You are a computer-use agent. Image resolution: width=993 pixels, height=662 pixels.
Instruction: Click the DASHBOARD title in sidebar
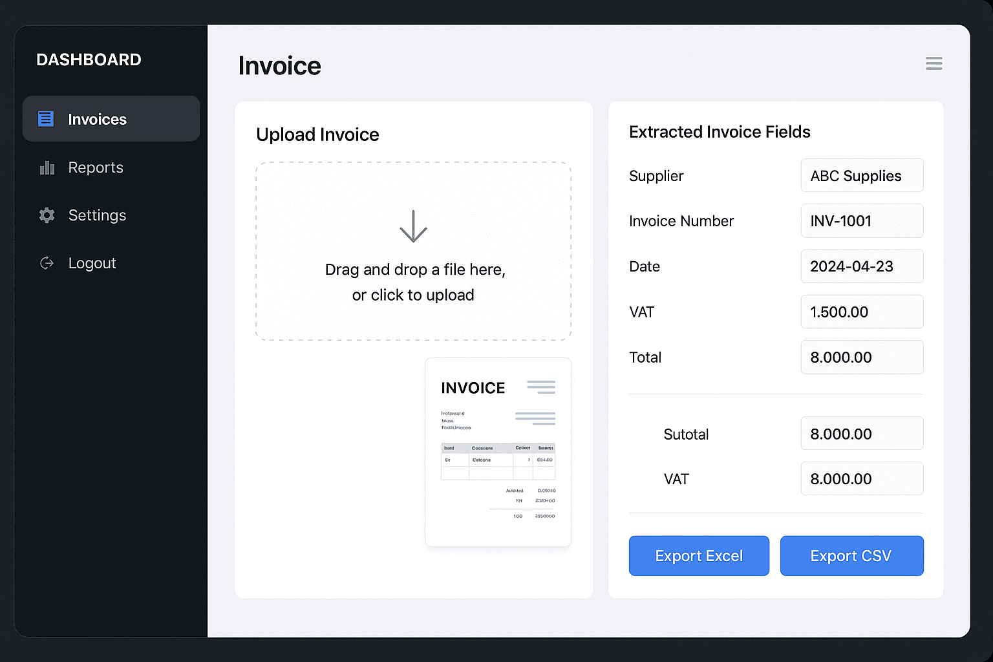(89, 59)
